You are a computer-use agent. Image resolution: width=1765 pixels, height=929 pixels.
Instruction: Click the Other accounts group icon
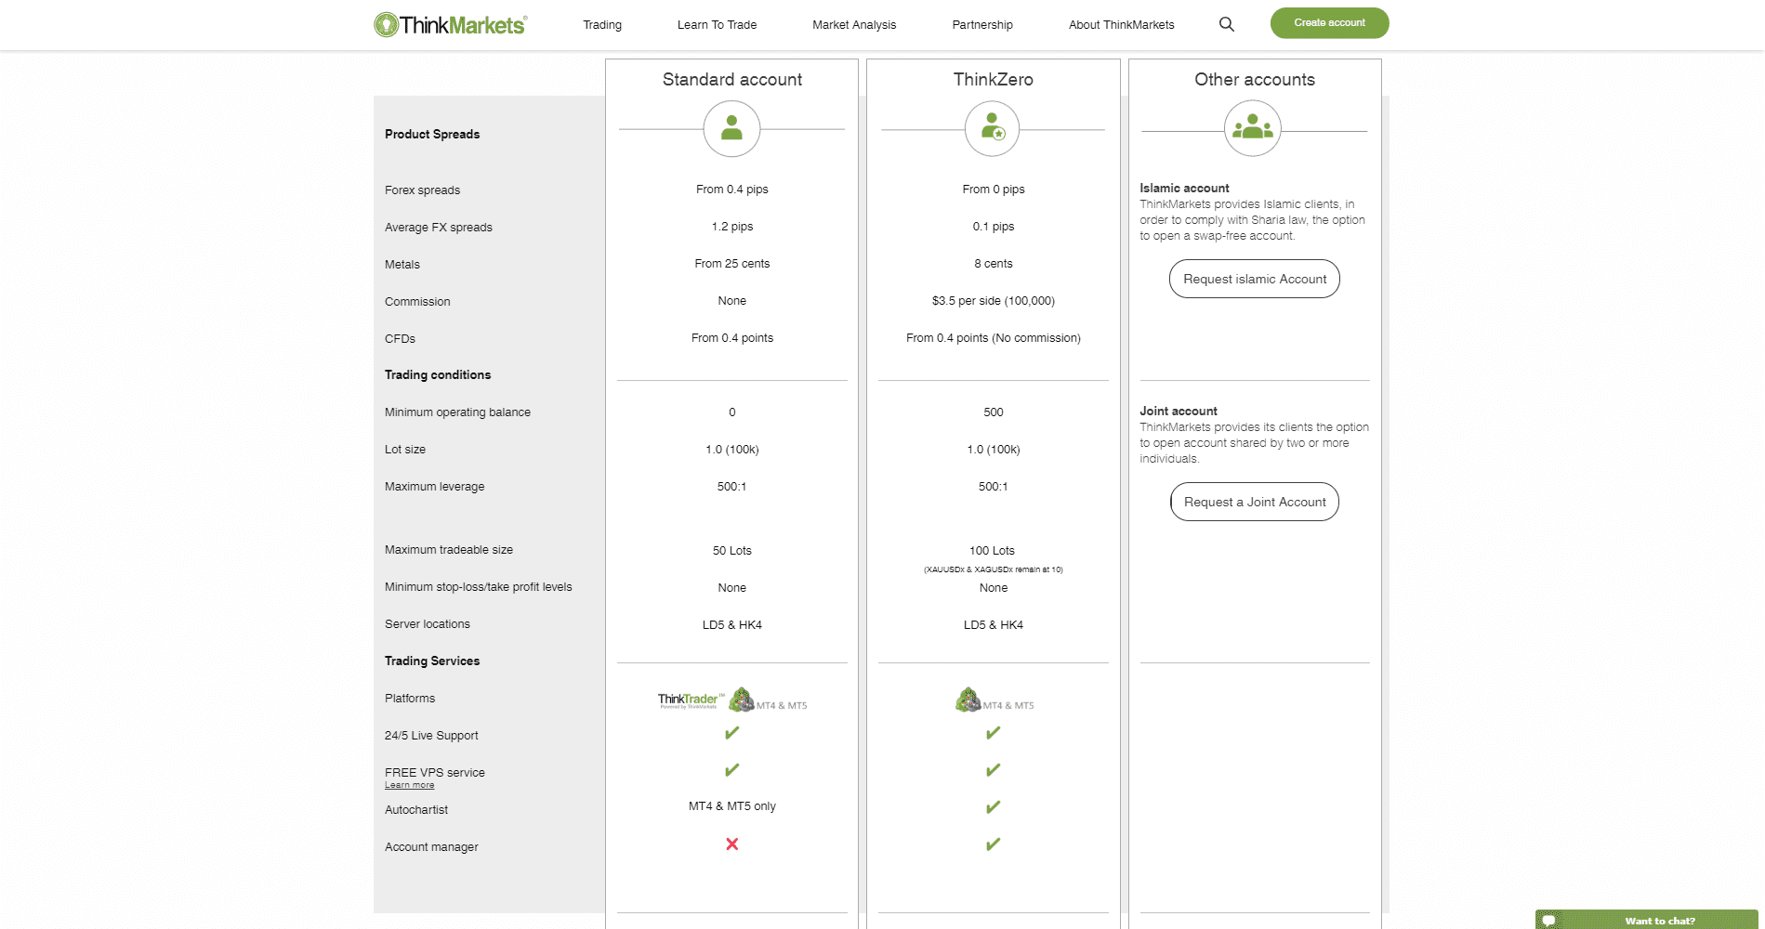pyautogui.click(x=1253, y=128)
